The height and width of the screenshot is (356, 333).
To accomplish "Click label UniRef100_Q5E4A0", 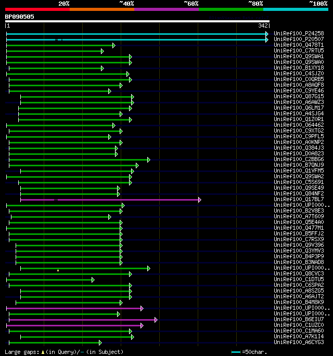I will coord(299,222).
